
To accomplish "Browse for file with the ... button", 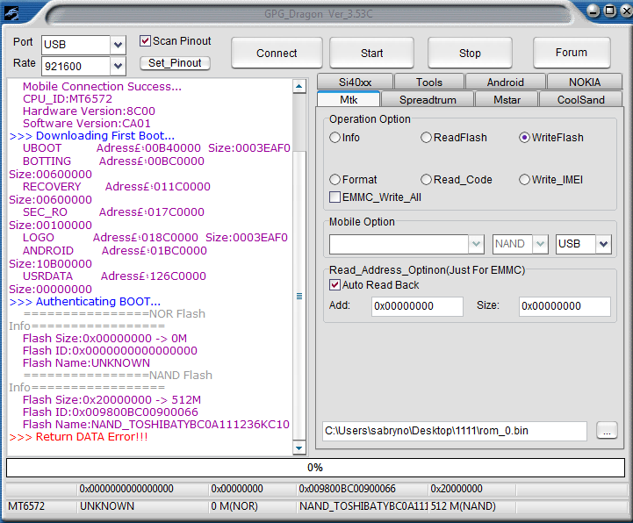I will (x=607, y=431).
